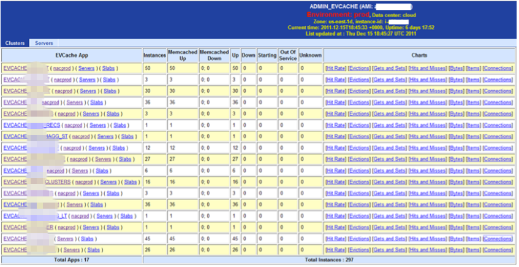Click nacprod link in the 27-instance row
The height and width of the screenshot is (267, 519).
pos(78,159)
